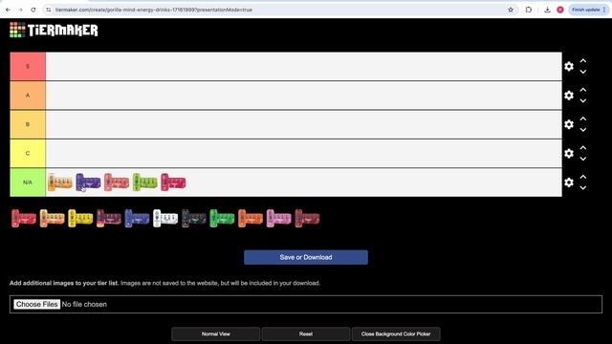Select the green N/A tier label
This screenshot has height=344, width=612.
pos(28,183)
